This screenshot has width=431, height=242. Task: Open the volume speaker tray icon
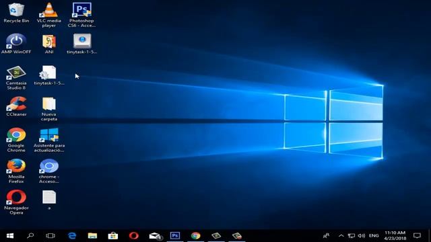[x=362, y=236]
